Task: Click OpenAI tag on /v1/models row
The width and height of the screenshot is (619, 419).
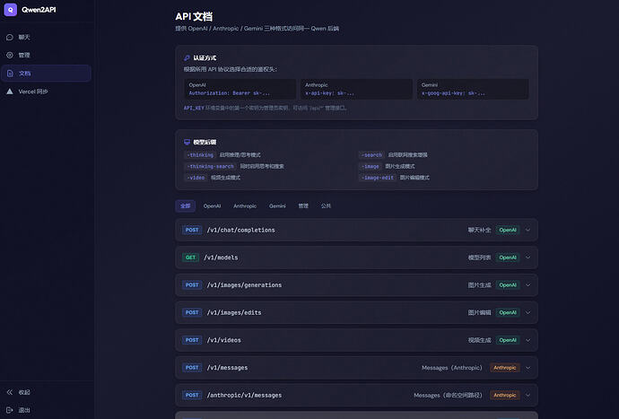Action: coord(508,258)
